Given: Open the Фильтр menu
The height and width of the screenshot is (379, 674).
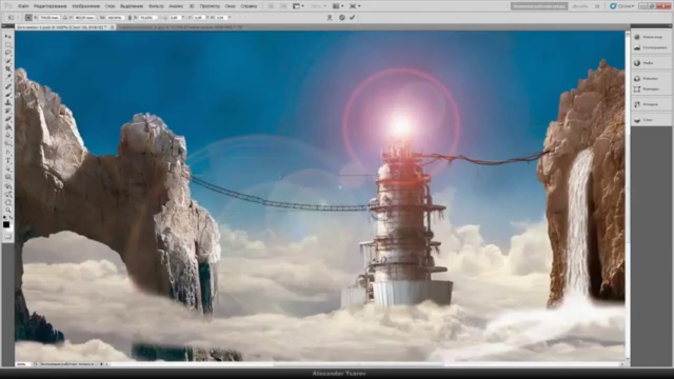Looking at the screenshot, I should coord(156,6).
